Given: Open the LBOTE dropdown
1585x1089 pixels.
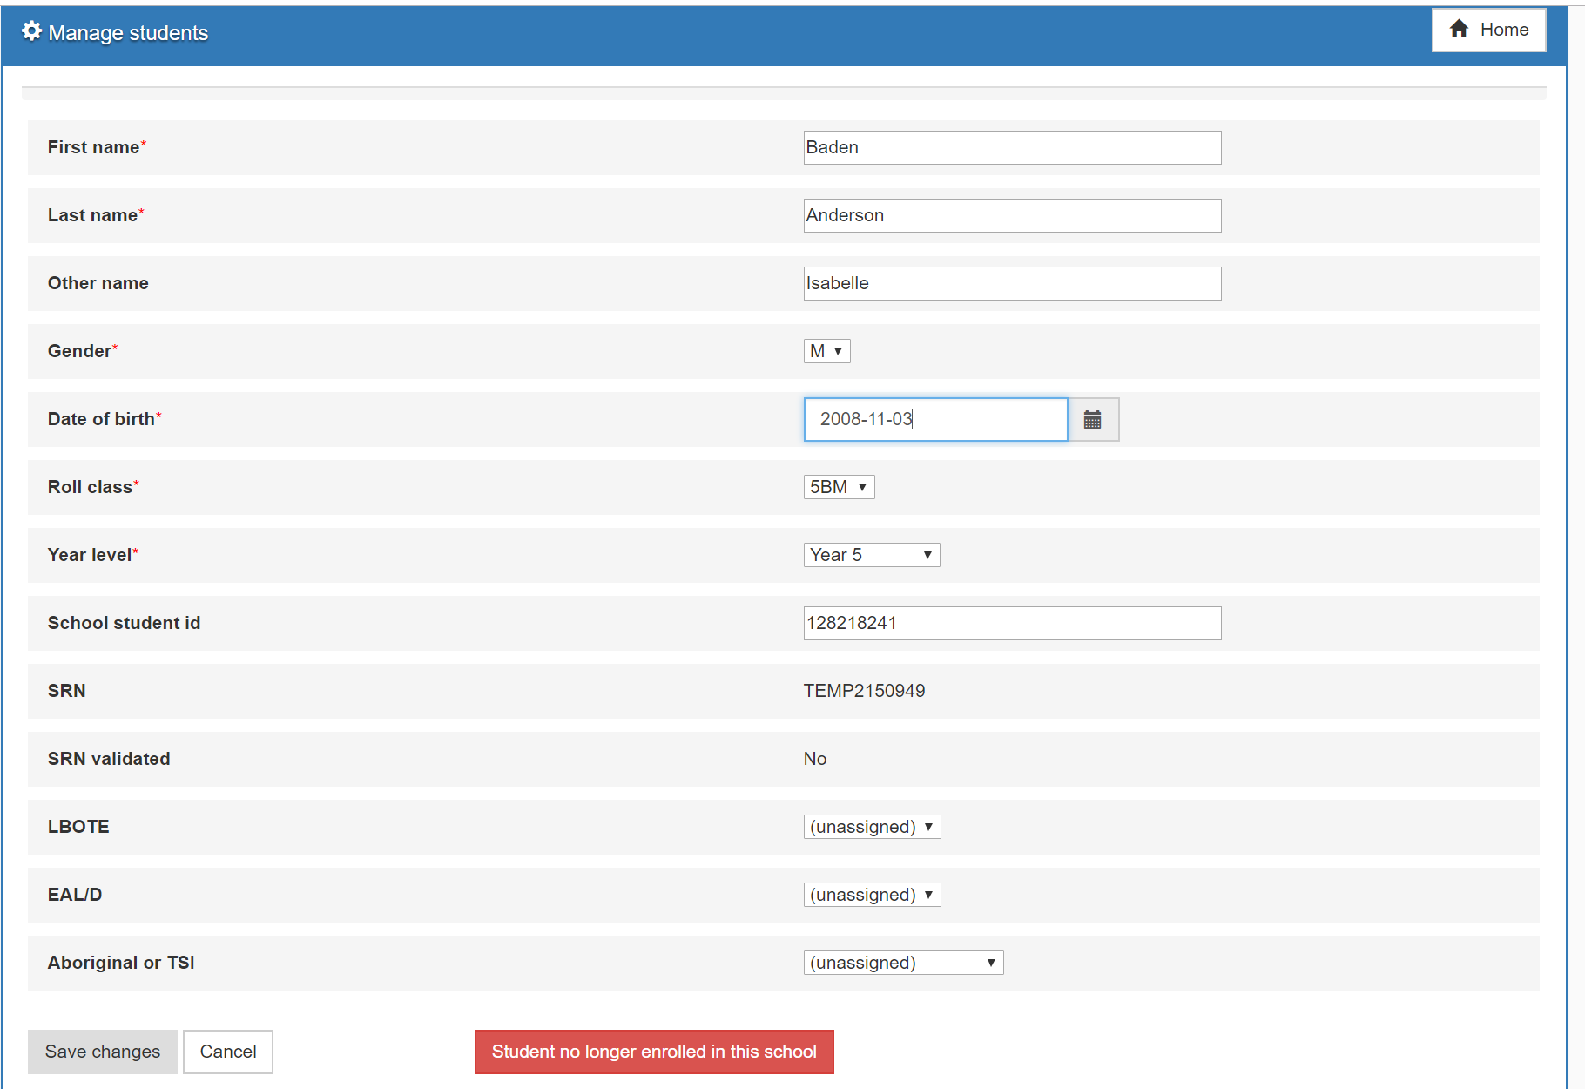Looking at the screenshot, I should tap(872, 827).
